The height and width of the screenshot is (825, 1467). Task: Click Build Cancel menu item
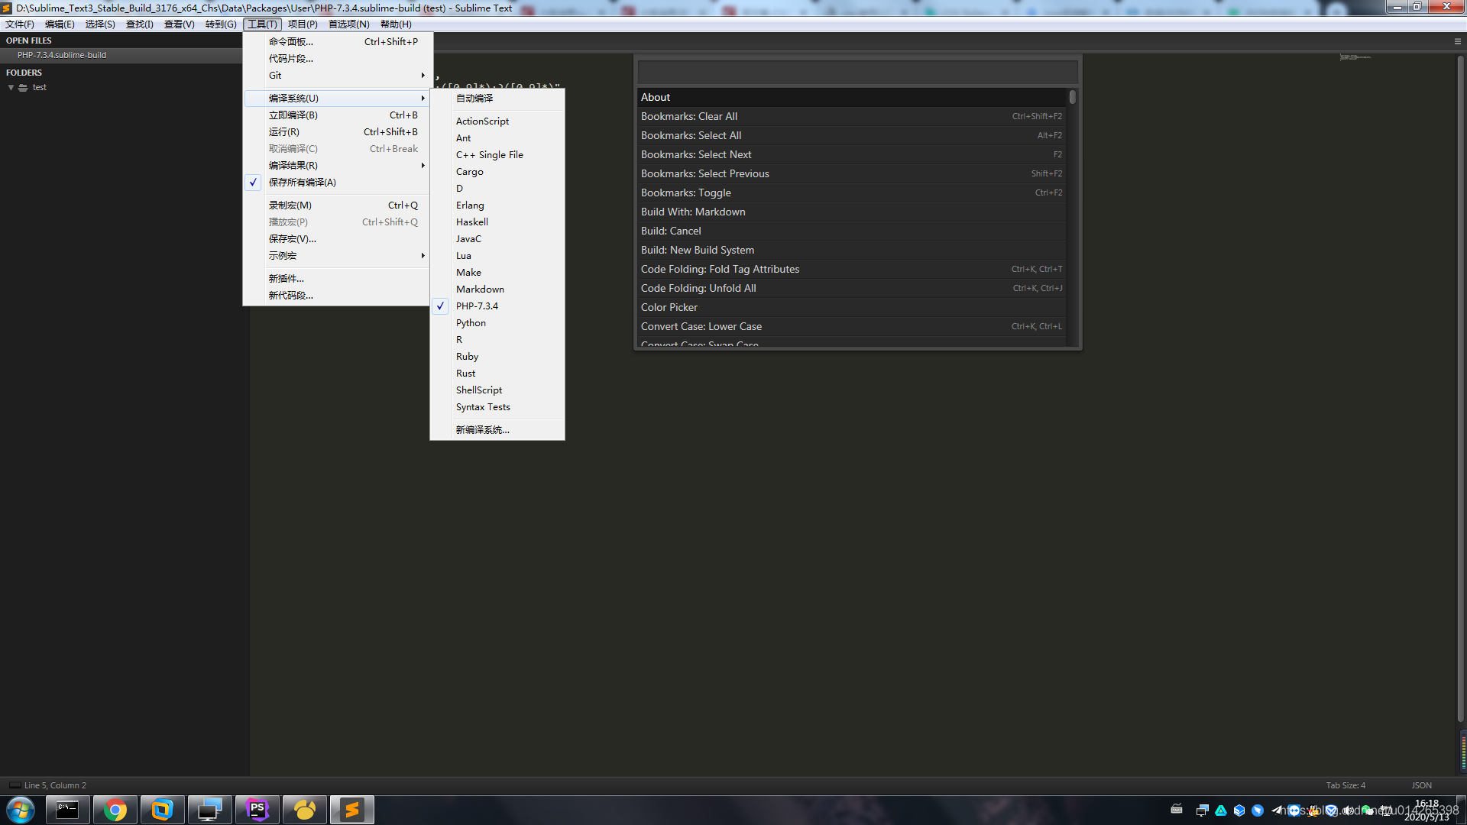coord(670,231)
